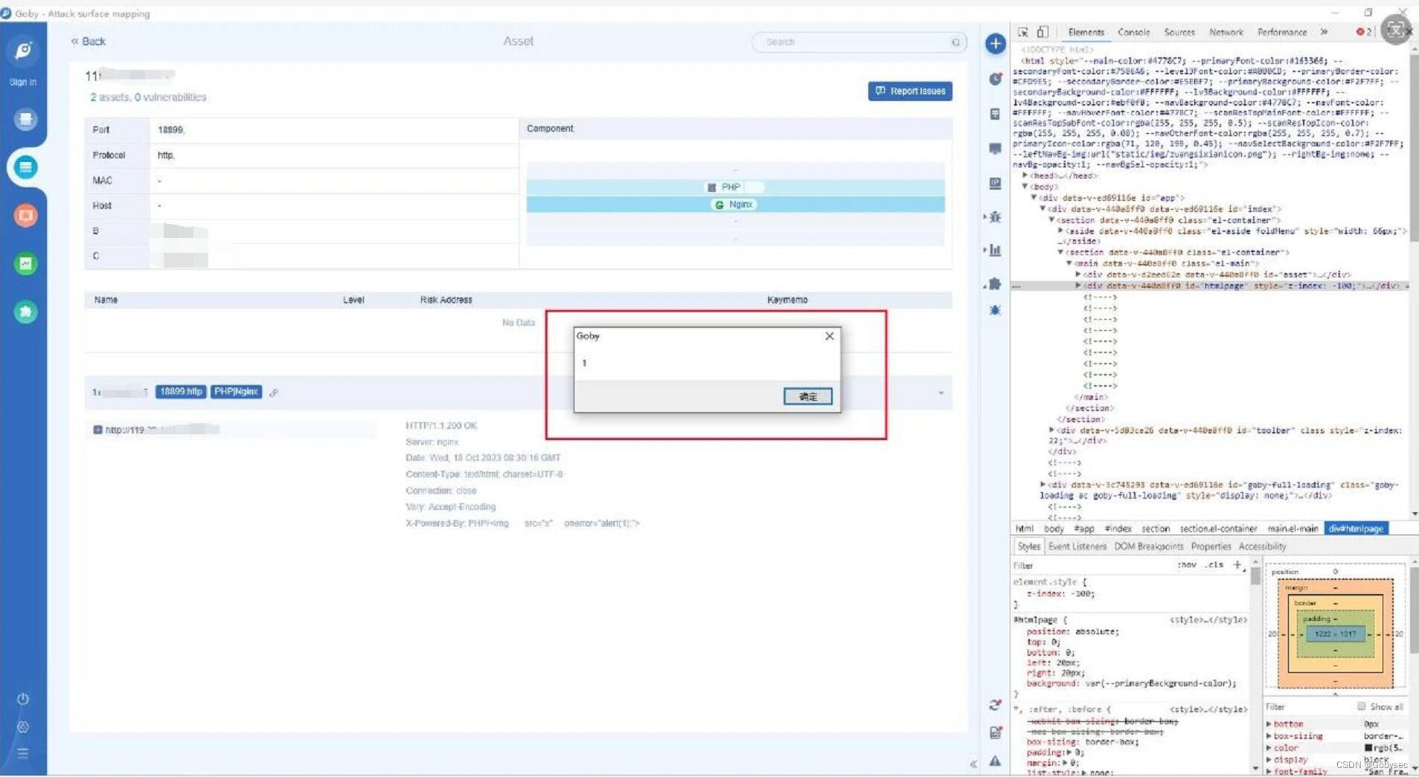Toggle DevTools device toolbar icon
Viewport: 1419px width, 777px height.
1042,32
